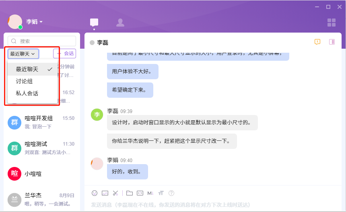Switch to the contacts tab
Viewport: 346px width, 212px height.
pyautogui.click(x=120, y=23)
